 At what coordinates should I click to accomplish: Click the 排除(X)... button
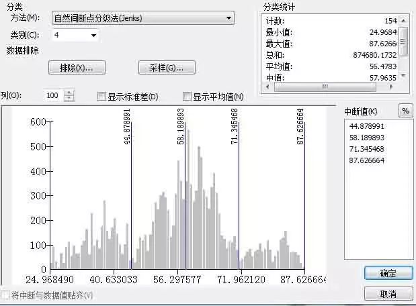(76, 68)
